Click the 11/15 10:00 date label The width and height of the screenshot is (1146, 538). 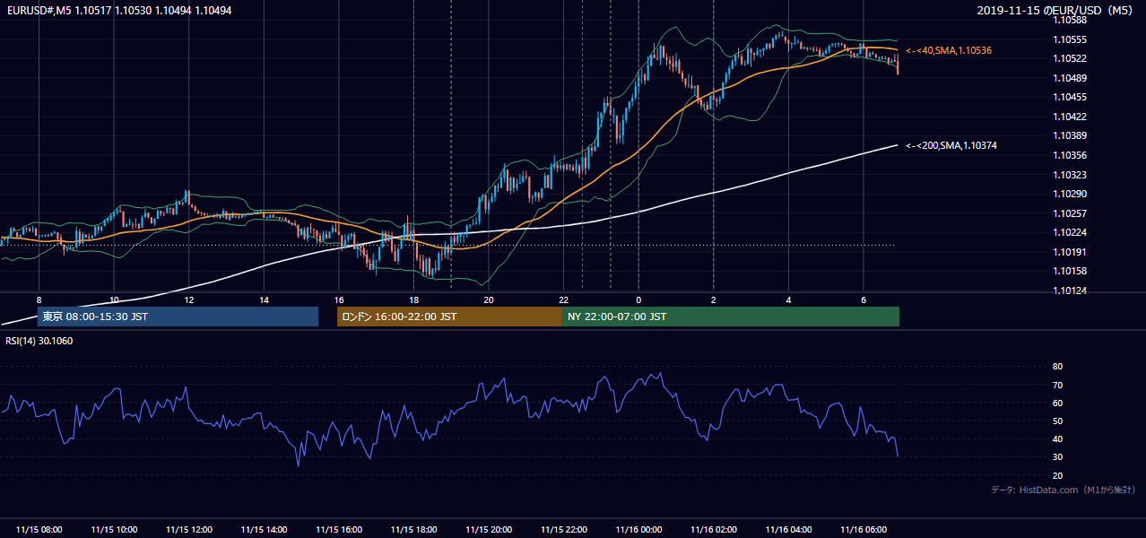pos(114,530)
